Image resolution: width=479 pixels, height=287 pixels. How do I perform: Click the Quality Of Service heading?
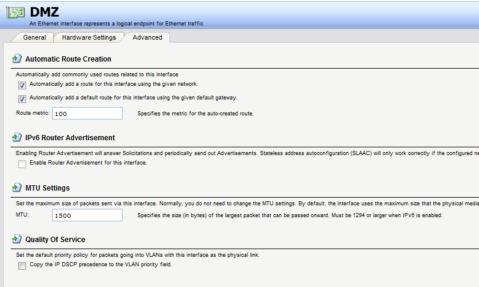pyautogui.click(x=55, y=240)
